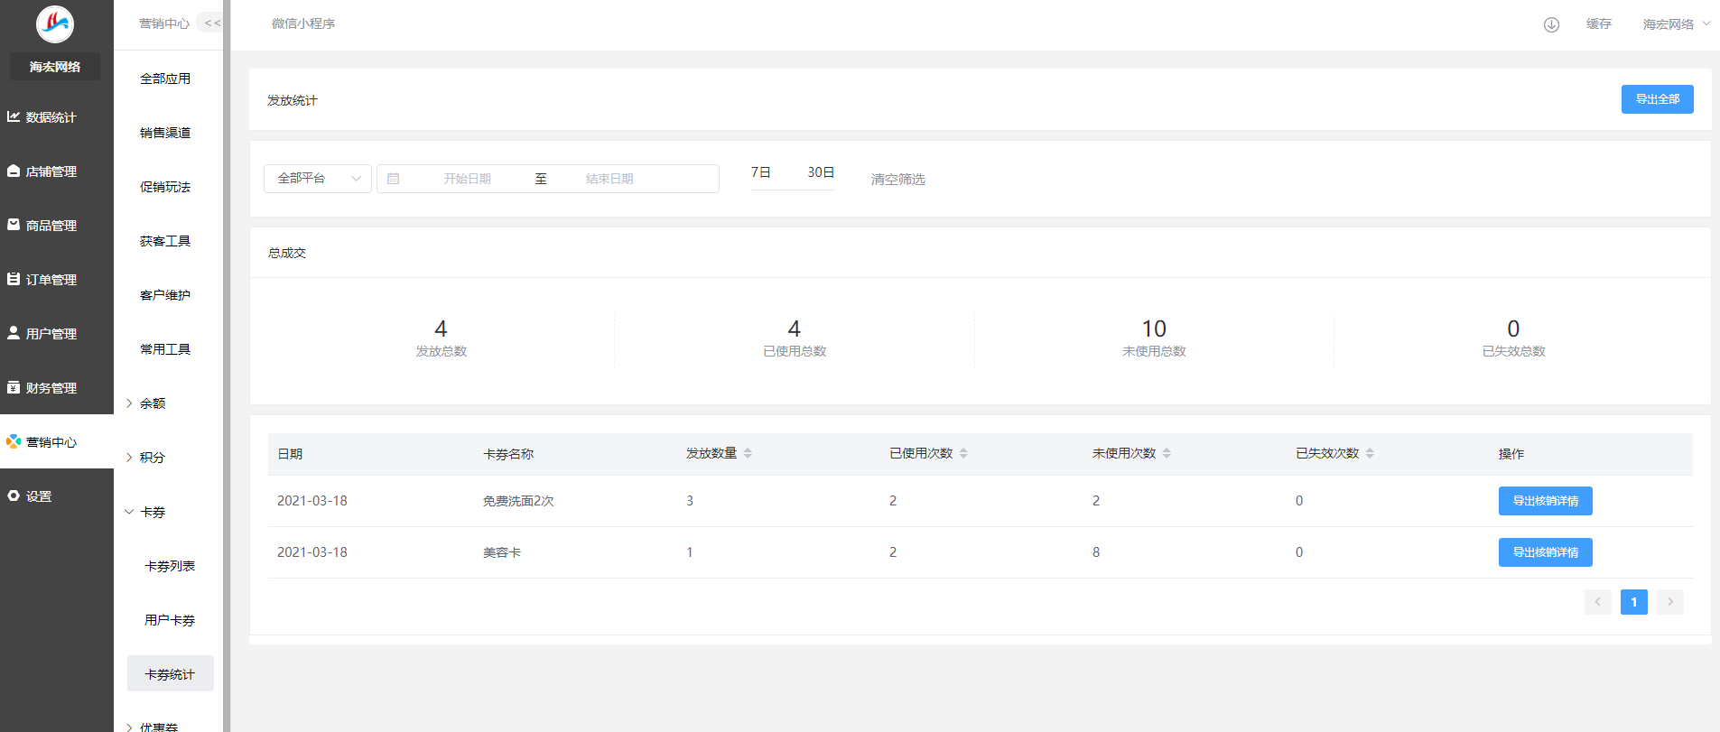This screenshot has height=732, width=1720.
Task: Select the 30日 quick range
Action: click(x=821, y=172)
